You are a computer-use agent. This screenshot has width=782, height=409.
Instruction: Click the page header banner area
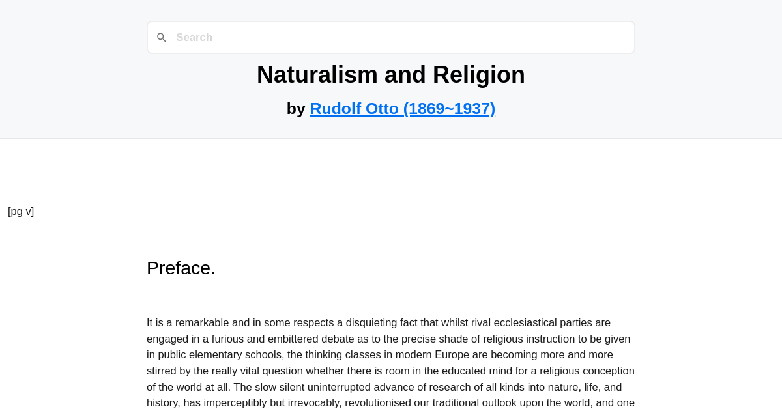point(391,68)
